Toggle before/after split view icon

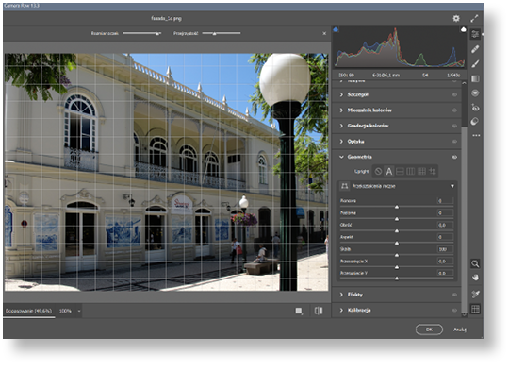319,311
